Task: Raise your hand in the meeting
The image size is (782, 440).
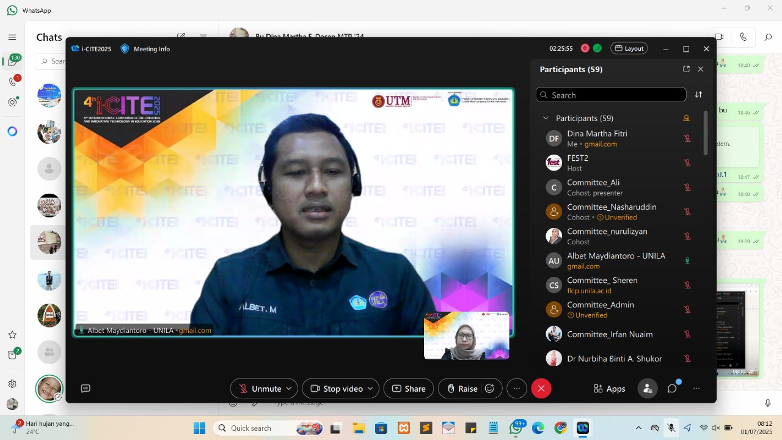Action: pyautogui.click(x=466, y=388)
